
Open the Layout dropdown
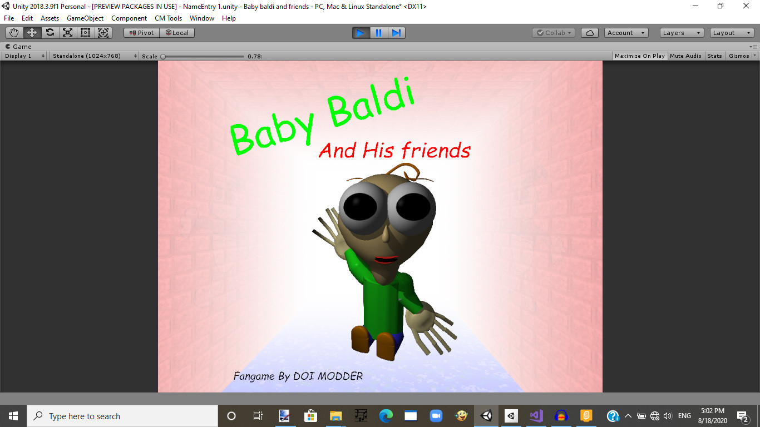tap(731, 32)
